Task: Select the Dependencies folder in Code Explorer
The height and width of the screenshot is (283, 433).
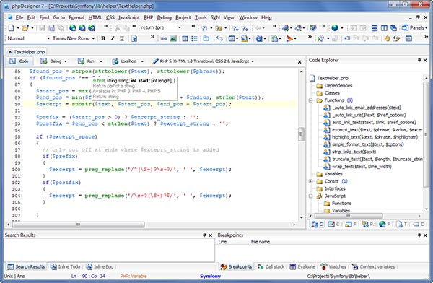Action: [x=334, y=85]
